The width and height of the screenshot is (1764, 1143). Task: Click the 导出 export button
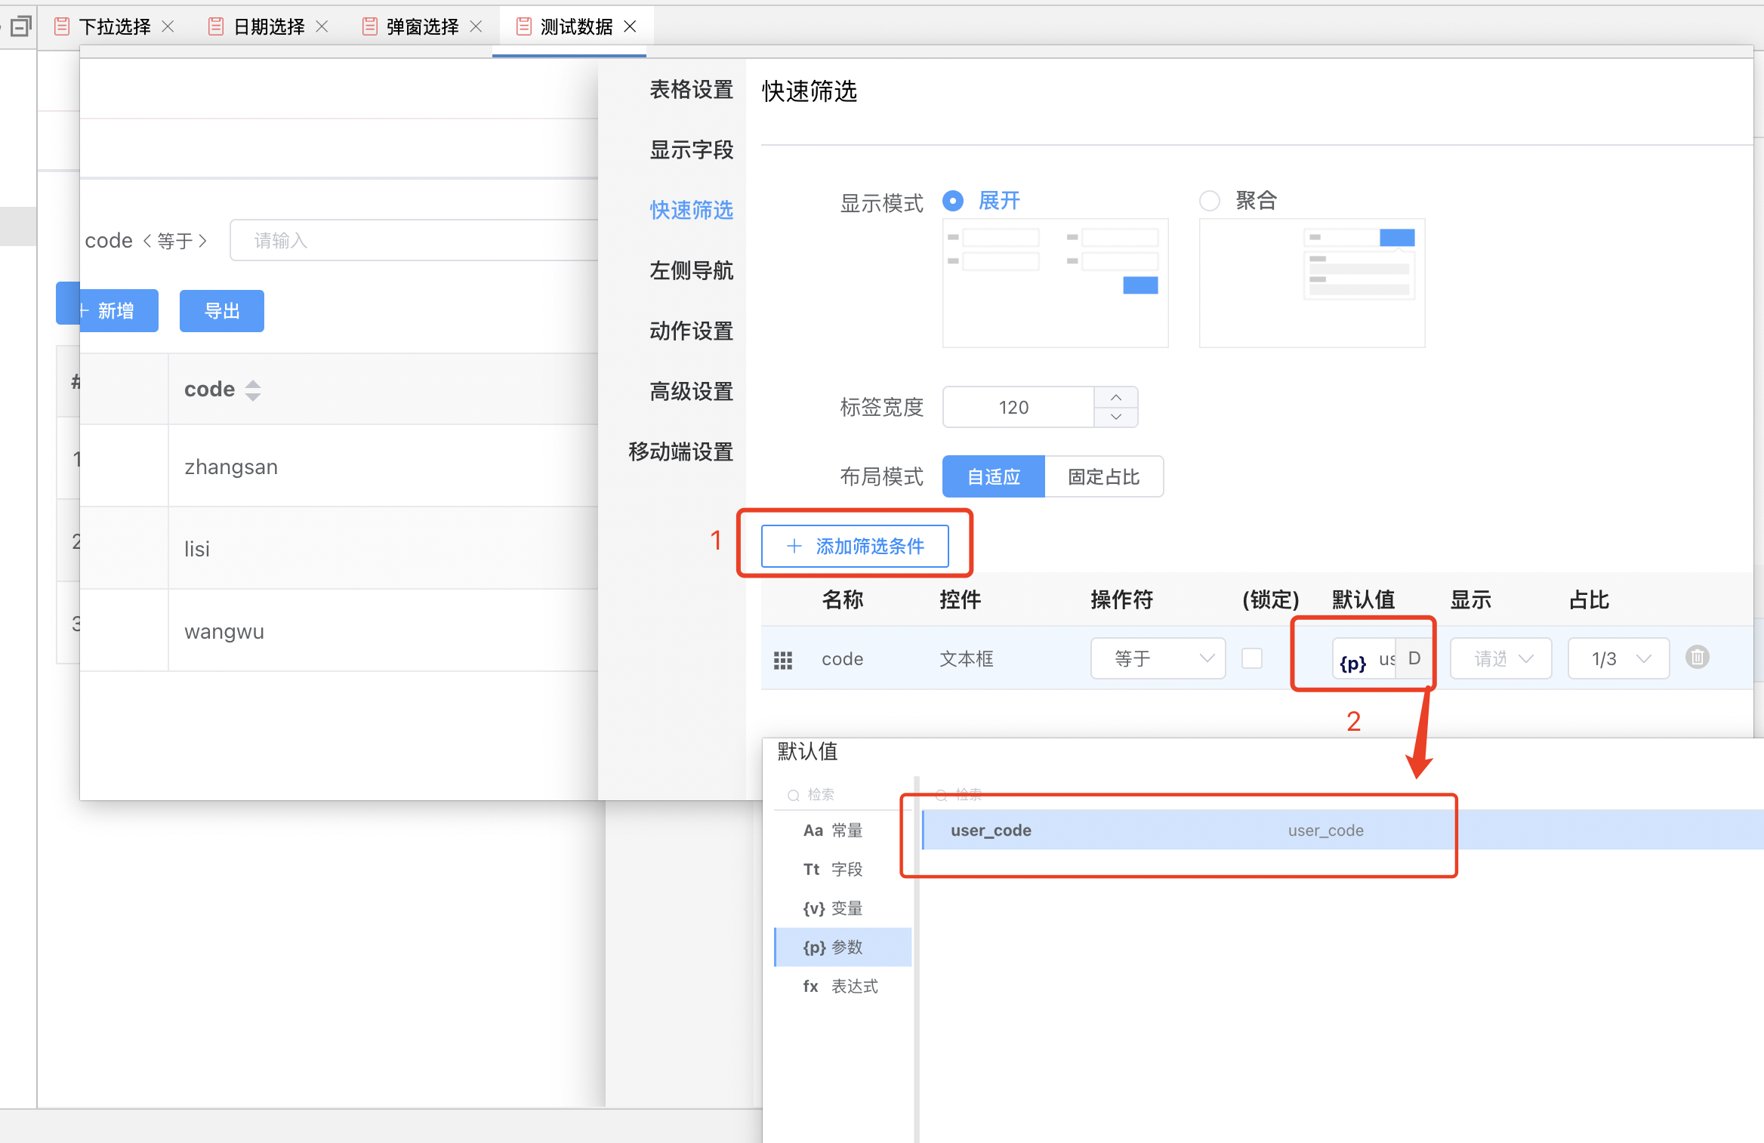tap(222, 311)
